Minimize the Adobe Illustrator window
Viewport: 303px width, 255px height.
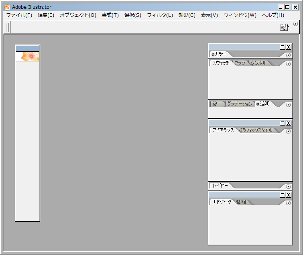[x=281, y=7]
